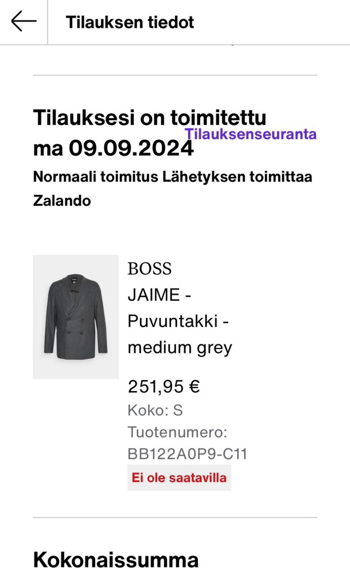
Task: Click the BOSS brand name
Action: click(149, 269)
